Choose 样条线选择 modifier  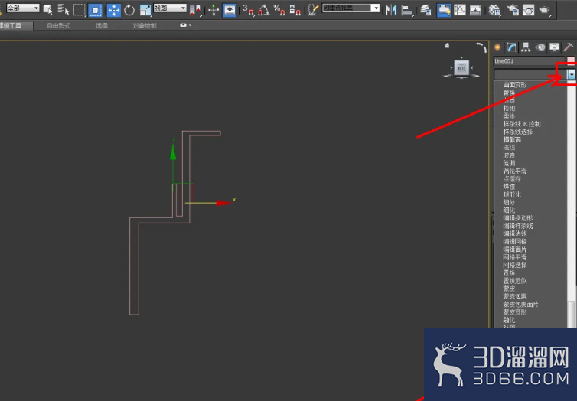pyautogui.click(x=518, y=132)
